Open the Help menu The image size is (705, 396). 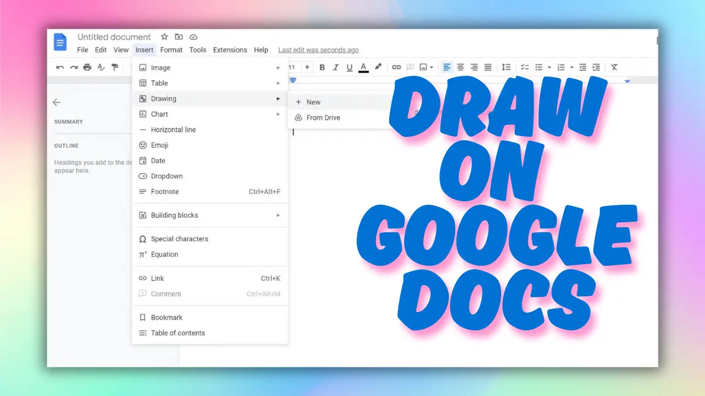point(261,50)
